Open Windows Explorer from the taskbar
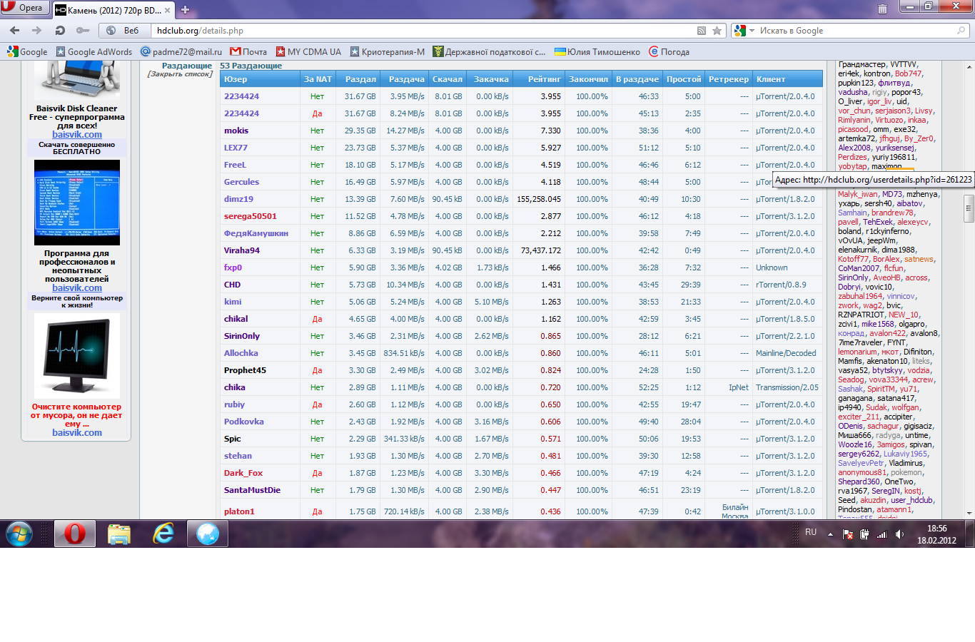The image size is (975, 642). coord(119,534)
